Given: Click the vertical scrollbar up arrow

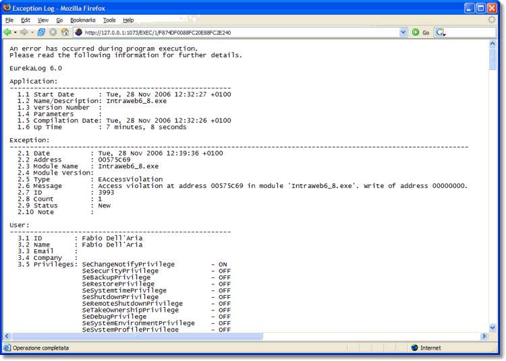Looking at the screenshot, I should click(493, 43).
